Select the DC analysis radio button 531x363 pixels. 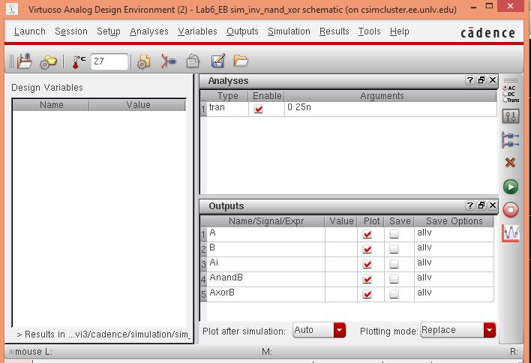click(505, 94)
